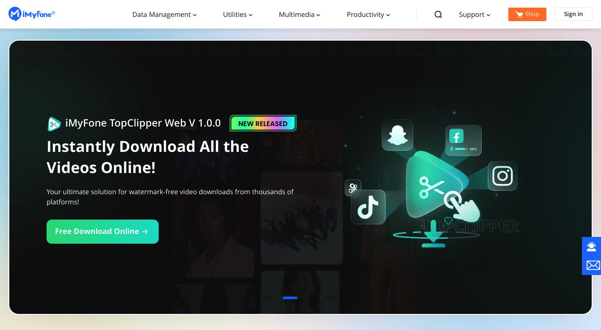
Task: Open the live customer support agent icon
Action: click(591, 246)
